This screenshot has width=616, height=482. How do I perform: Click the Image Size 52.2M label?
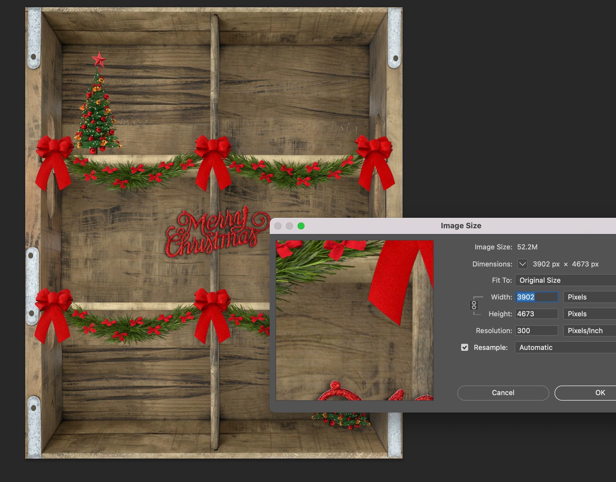507,247
